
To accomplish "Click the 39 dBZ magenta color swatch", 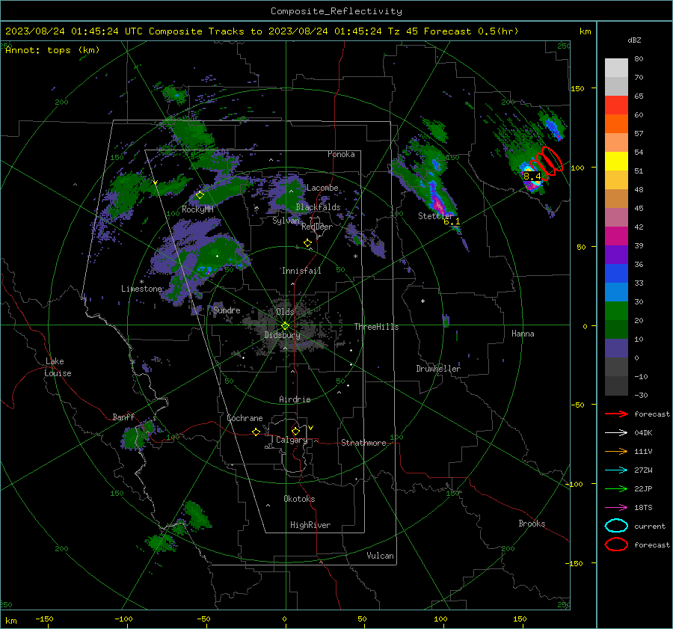I will pyautogui.click(x=616, y=236).
